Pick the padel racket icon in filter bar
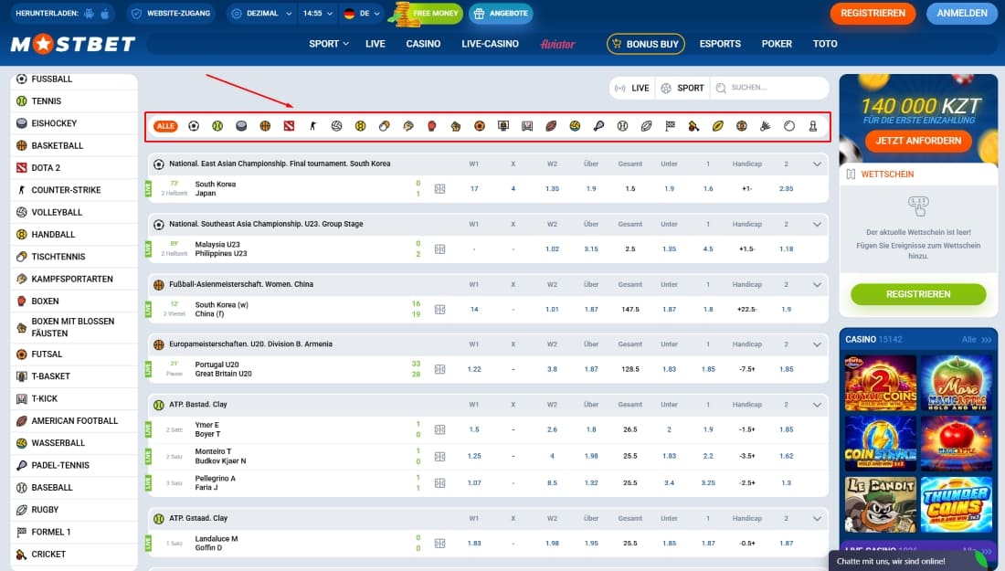This screenshot has height=571, width=1005. pos(598,126)
